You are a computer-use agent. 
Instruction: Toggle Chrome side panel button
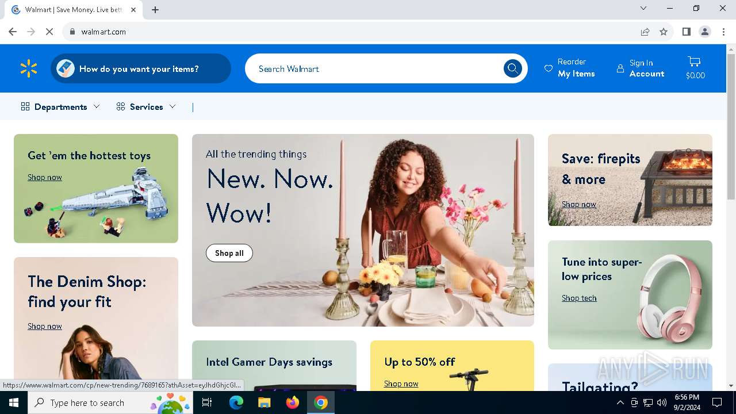point(686,32)
